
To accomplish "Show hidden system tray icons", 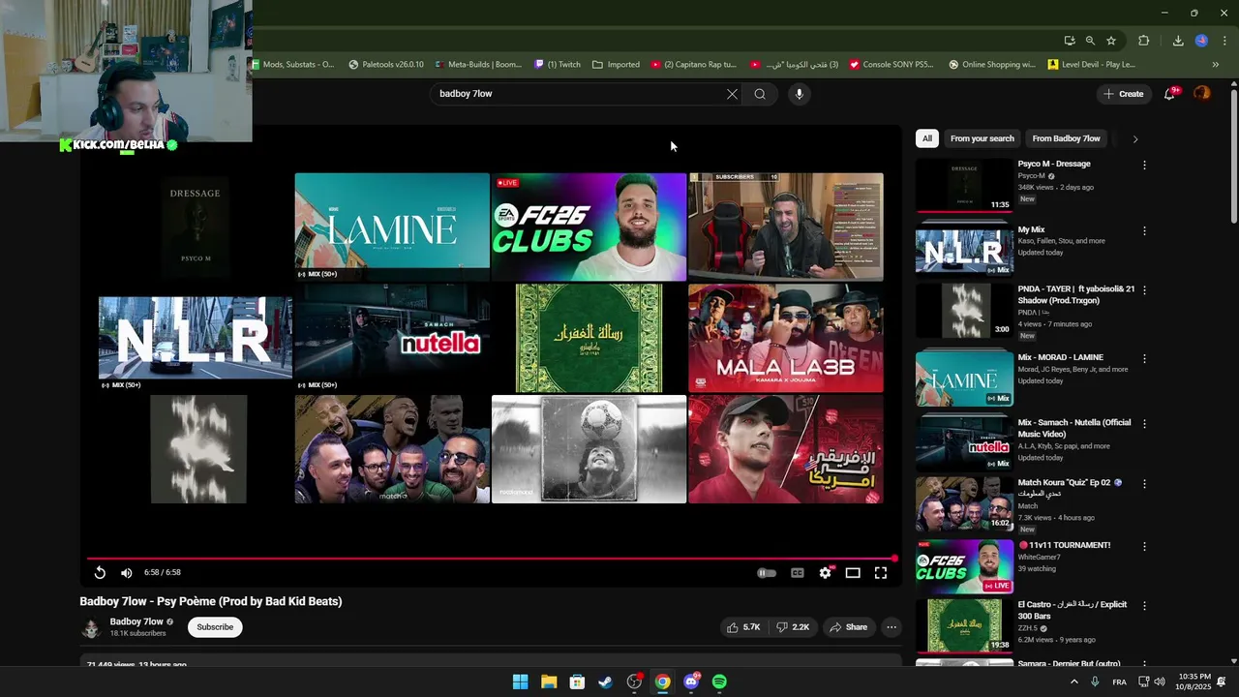I will [1073, 682].
